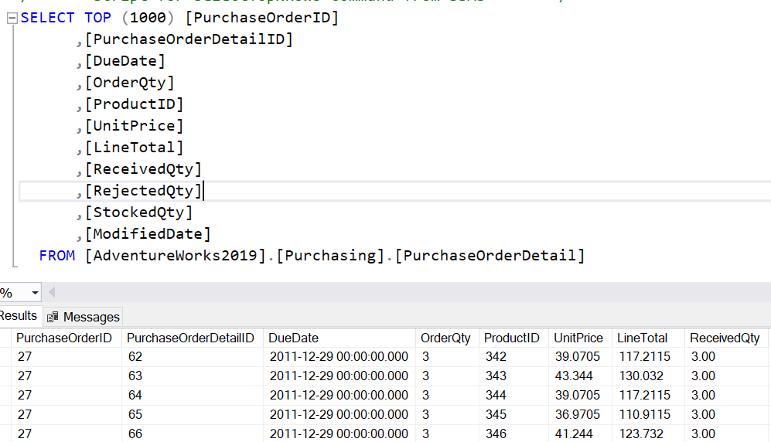Click the horizontal scrollbar left arrow
771x442 pixels.
tap(52, 293)
